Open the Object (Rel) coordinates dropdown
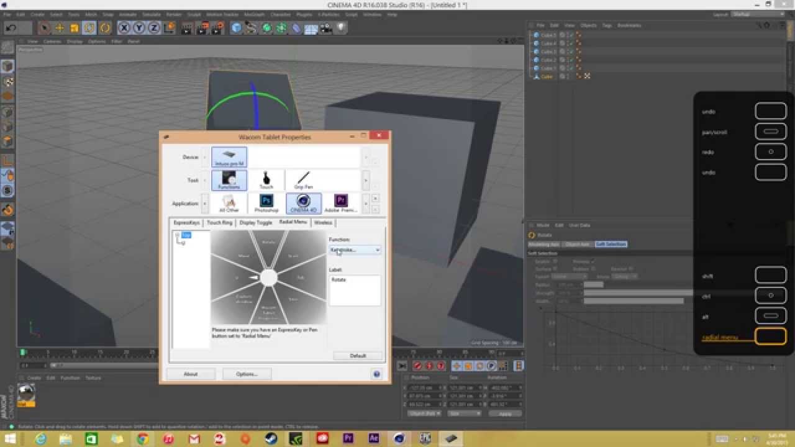The image size is (795, 447). 424,413
